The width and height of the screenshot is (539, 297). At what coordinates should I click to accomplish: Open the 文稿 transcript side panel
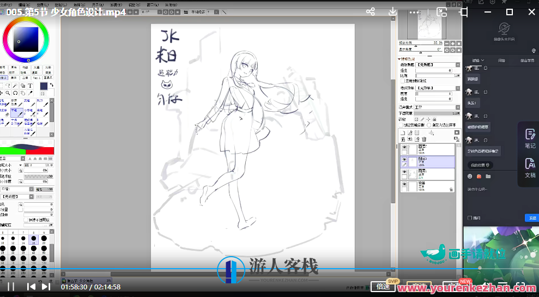tap(530, 168)
